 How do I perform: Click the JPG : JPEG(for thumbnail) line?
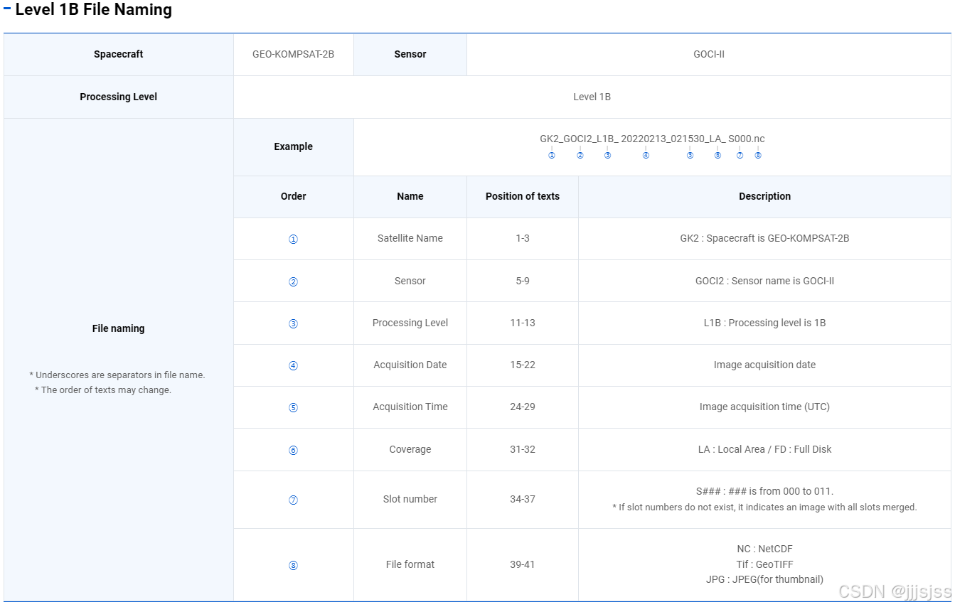pyautogui.click(x=764, y=579)
